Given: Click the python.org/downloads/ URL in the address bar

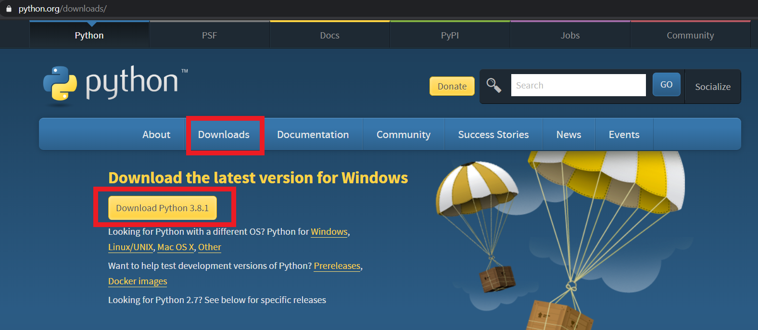Looking at the screenshot, I should click(63, 9).
